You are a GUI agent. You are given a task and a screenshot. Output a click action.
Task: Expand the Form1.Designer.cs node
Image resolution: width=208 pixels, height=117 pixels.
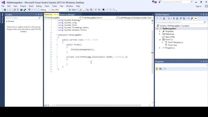pos(162,42)
